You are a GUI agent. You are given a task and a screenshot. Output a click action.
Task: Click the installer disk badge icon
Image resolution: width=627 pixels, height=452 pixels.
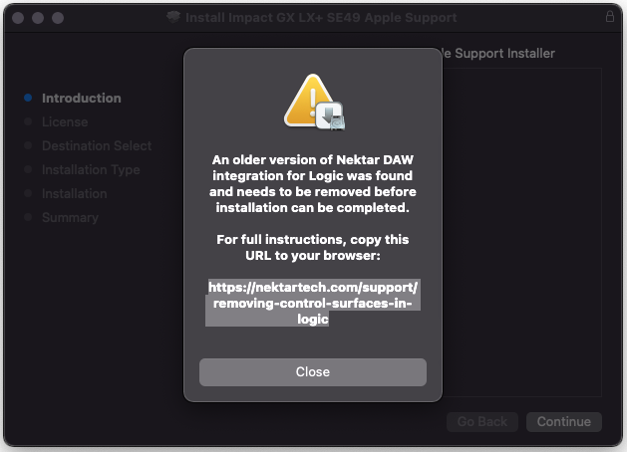(330, 116)
